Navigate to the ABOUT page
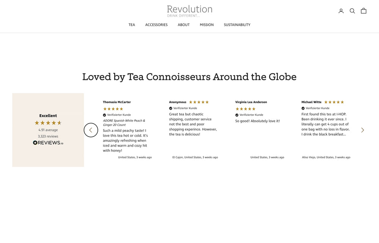This screenshot has width=379, height=243. pyautogui.click(x=183, y=25)
